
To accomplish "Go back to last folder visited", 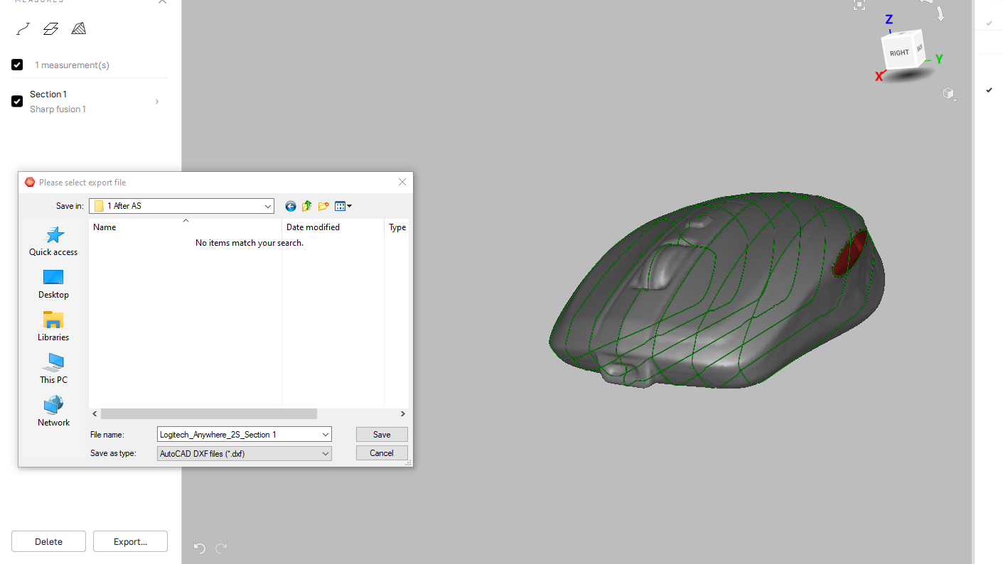I will (x=290, y=206).
